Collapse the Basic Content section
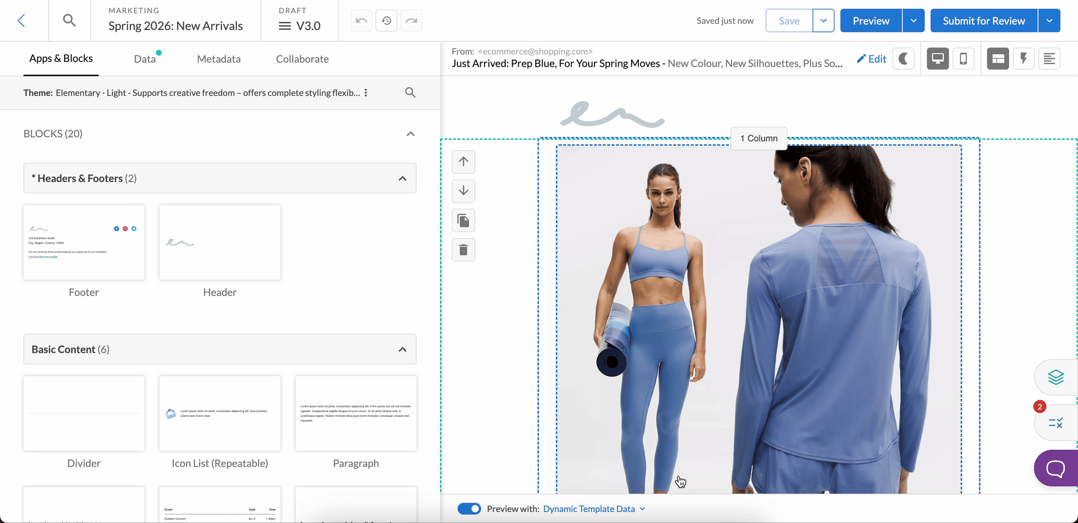1078x523 pixels. tap(402, 349)
